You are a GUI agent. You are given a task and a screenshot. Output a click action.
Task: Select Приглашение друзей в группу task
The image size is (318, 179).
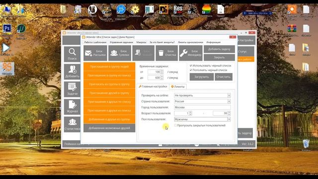coord(109,93)
